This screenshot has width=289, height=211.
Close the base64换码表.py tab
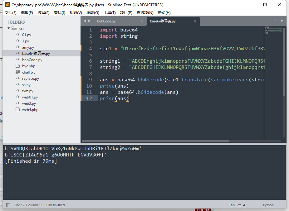pyautogui.click(x=195, y=22)
